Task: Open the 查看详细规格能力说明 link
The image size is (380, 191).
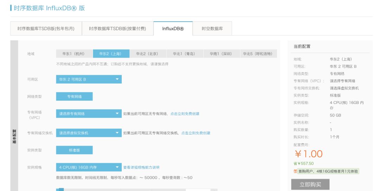Action: pos(141,167)
